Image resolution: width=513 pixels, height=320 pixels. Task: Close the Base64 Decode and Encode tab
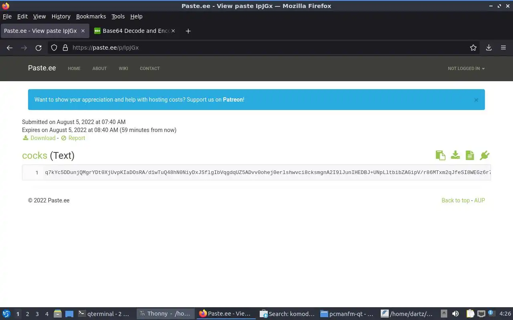(x=173, y=31)
